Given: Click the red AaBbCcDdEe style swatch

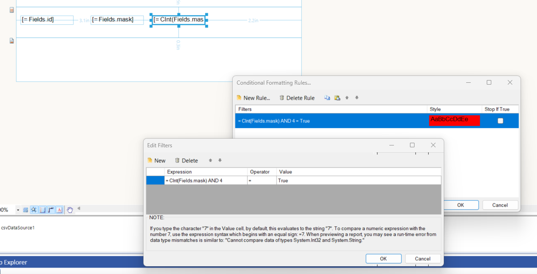Looking at the screenshot, I should click(454, 120).
